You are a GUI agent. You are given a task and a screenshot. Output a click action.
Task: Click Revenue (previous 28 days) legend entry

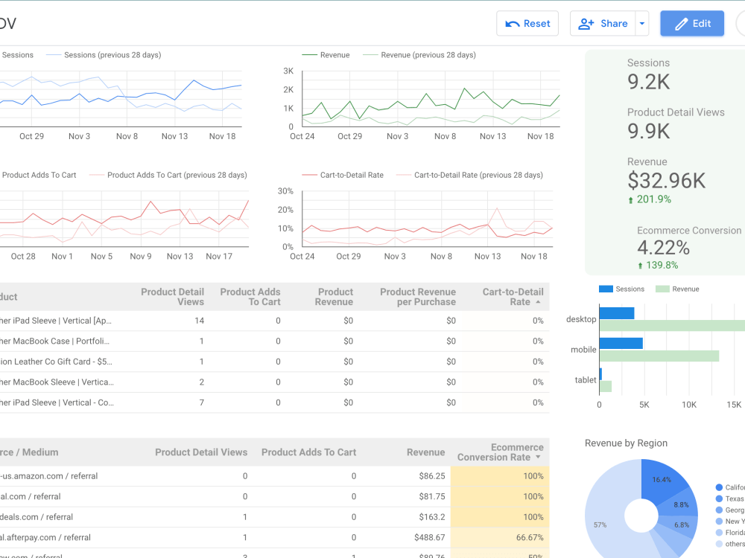point(419,55)
